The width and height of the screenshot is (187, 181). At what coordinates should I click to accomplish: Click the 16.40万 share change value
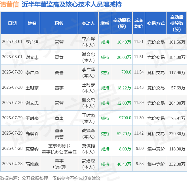124,42
